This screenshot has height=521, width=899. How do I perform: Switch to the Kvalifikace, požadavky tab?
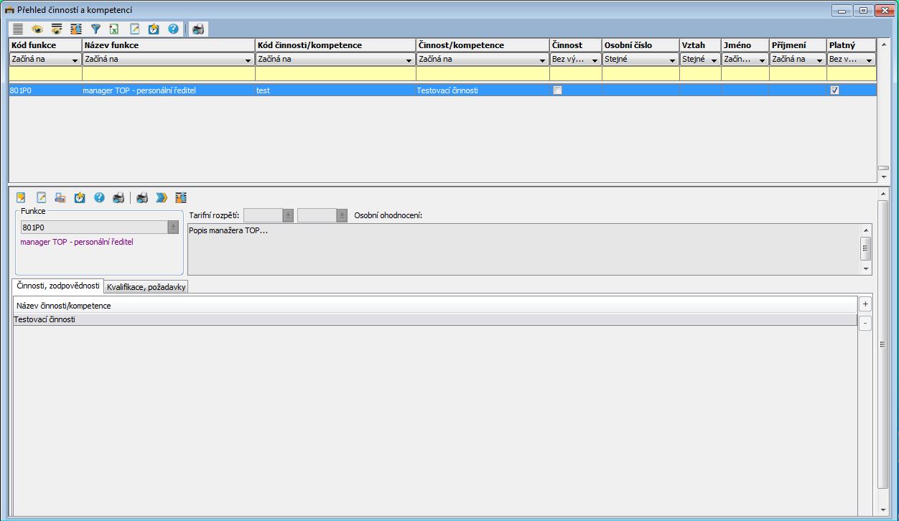click(146, 287)
